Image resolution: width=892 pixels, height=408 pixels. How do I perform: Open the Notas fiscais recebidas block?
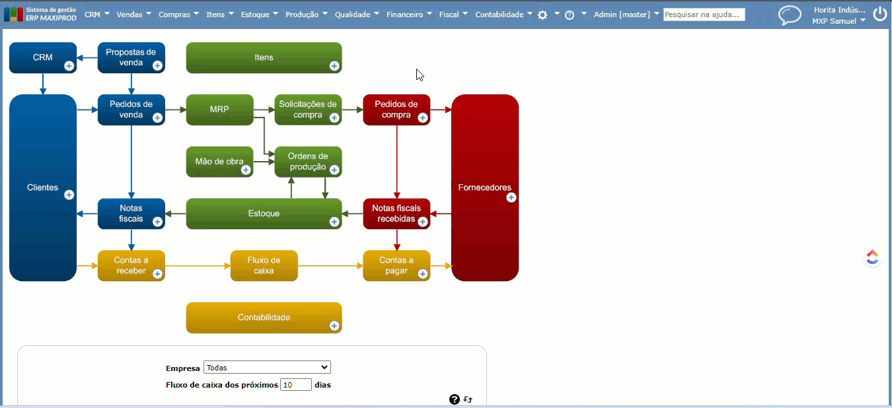coord(396,214)
